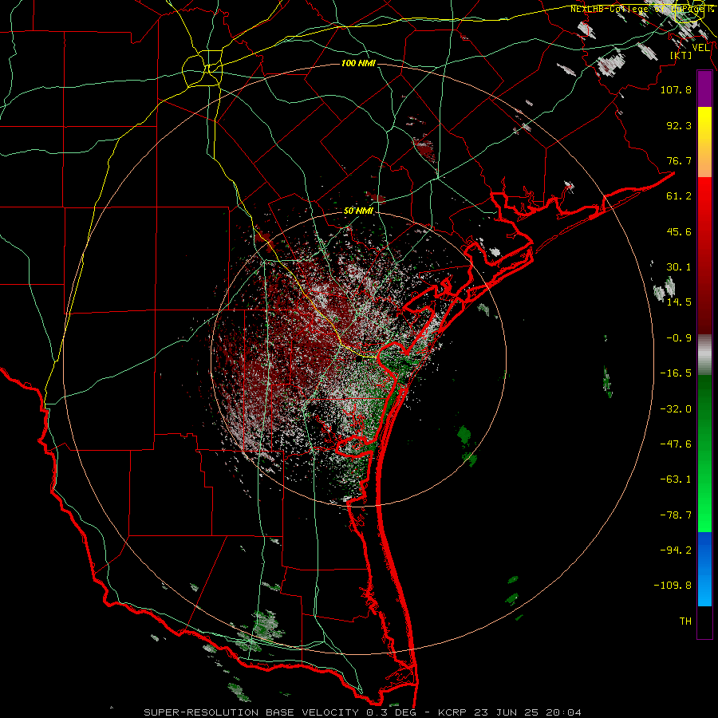Click the 100 NMI range ring label
718x718 pixels.
[x=358, y=63]
